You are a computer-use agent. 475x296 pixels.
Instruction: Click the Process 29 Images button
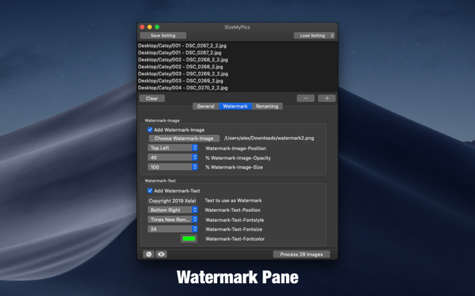tap(301, 254)
